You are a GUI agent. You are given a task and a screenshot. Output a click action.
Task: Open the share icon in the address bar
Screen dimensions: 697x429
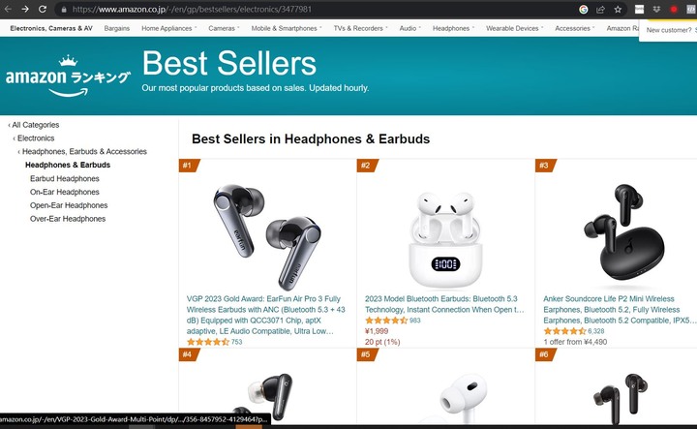coord(600,10)
